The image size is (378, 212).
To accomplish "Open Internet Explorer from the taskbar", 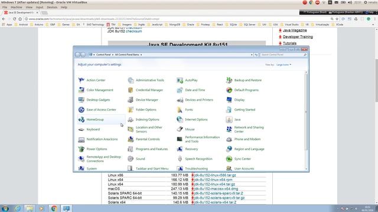I will (18, 208).
